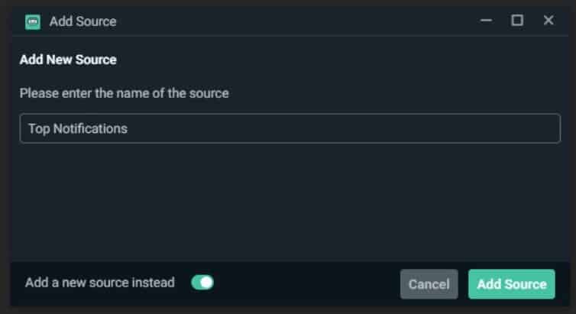Click the Add Source window title text
The width and height of the screenshot is (576, 314).
83,21
